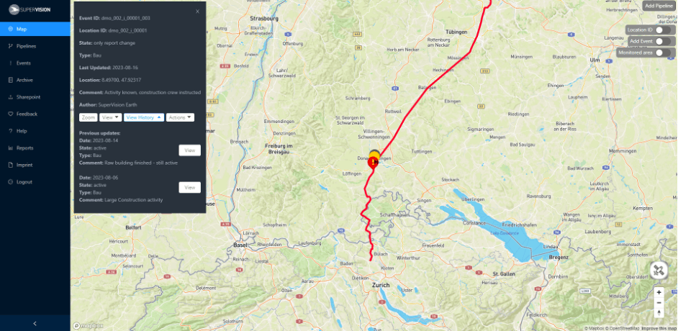This screenshot has width=678, height=331.
Task: Enable the Add Event toggle
Action: [663, 41]
